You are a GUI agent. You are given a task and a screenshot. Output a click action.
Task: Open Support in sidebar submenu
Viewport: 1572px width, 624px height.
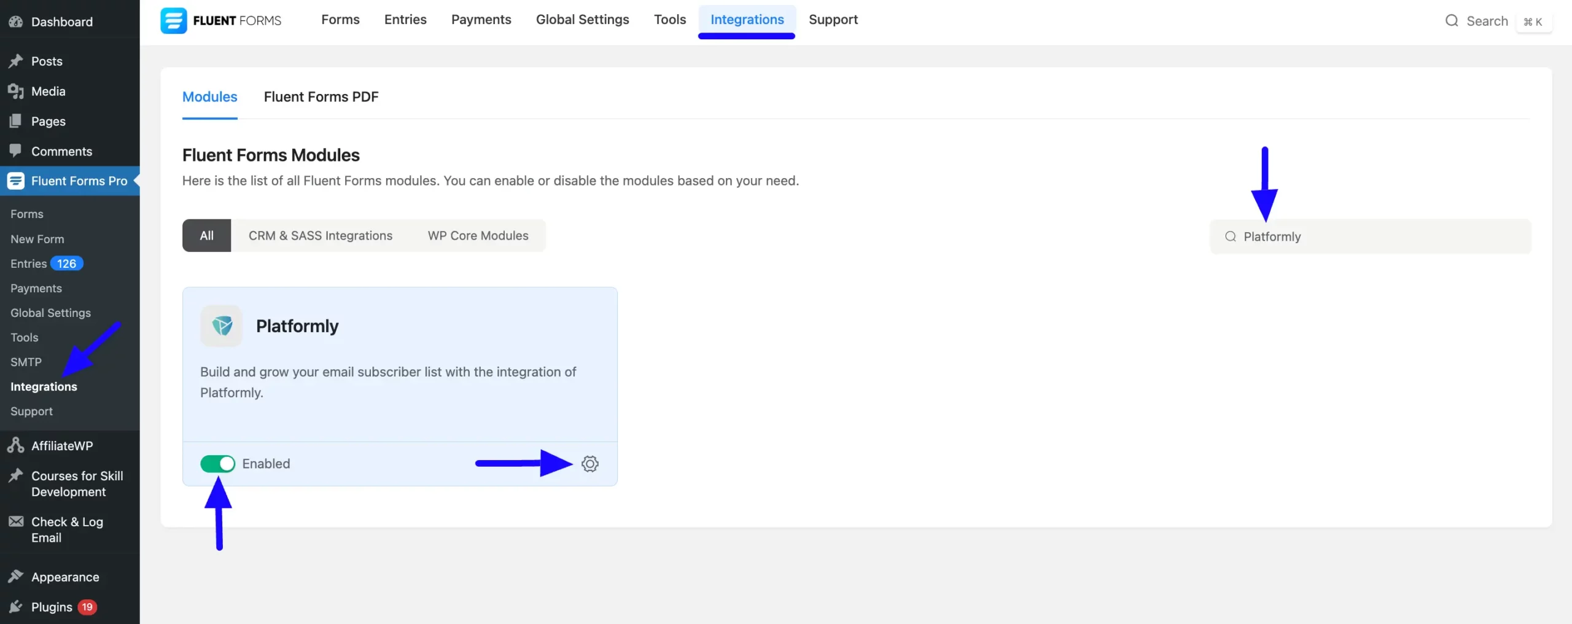[x=31, y=411]
